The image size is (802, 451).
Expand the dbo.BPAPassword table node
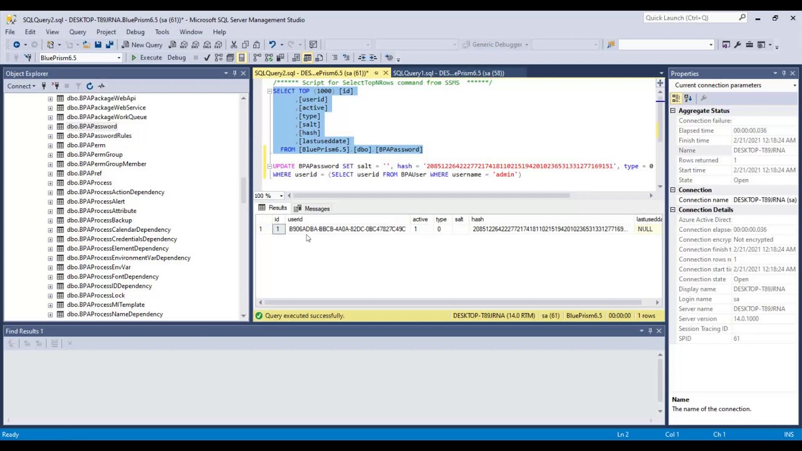click(x=50, y=127)
